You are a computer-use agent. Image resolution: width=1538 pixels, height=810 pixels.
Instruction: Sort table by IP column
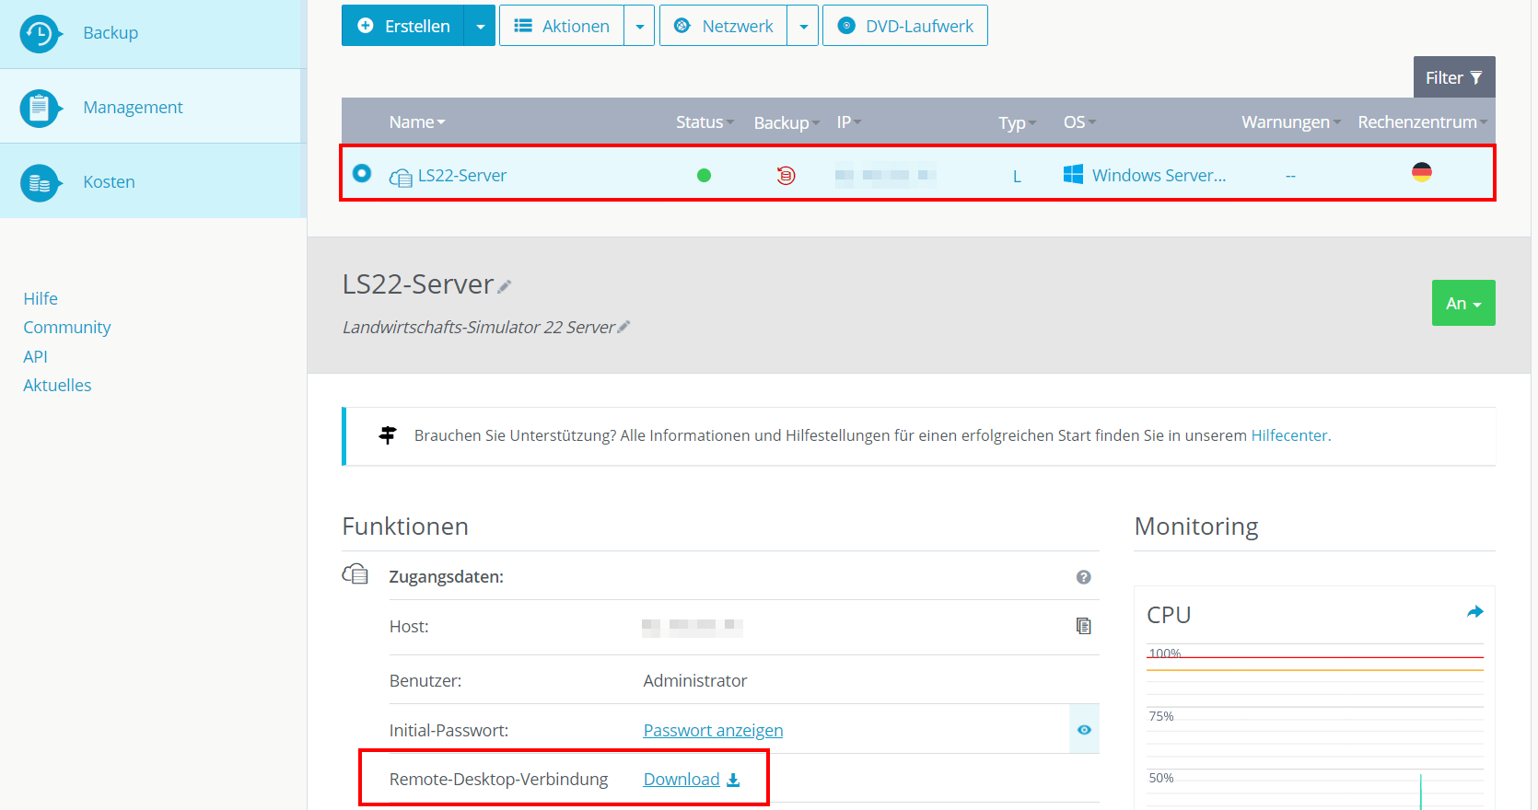849,121
